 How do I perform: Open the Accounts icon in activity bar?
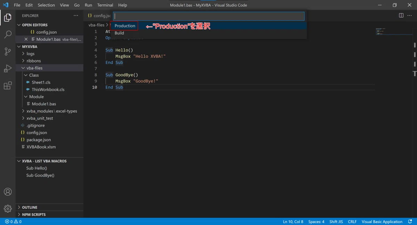8,192
